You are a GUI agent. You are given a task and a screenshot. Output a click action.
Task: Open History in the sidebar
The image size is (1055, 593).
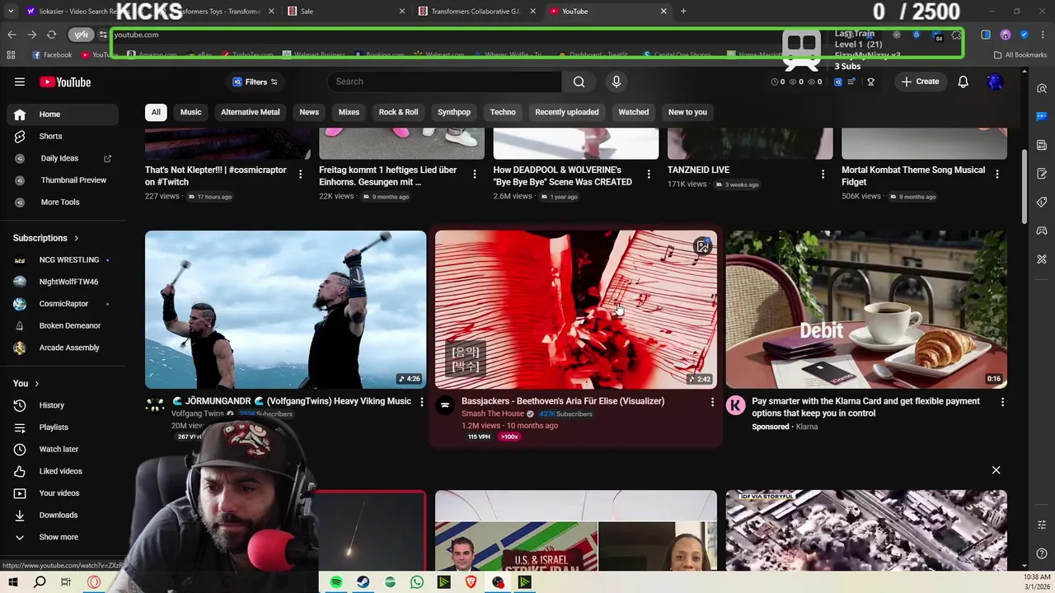63,405
